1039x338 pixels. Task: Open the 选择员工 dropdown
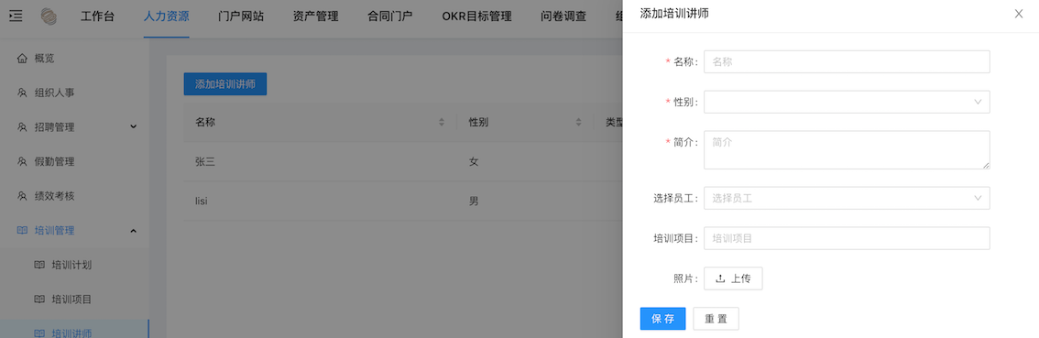(x=847, y=198)
